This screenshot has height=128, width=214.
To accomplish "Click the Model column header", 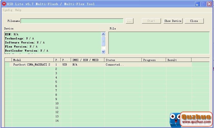I will click(x=33, y=60).
